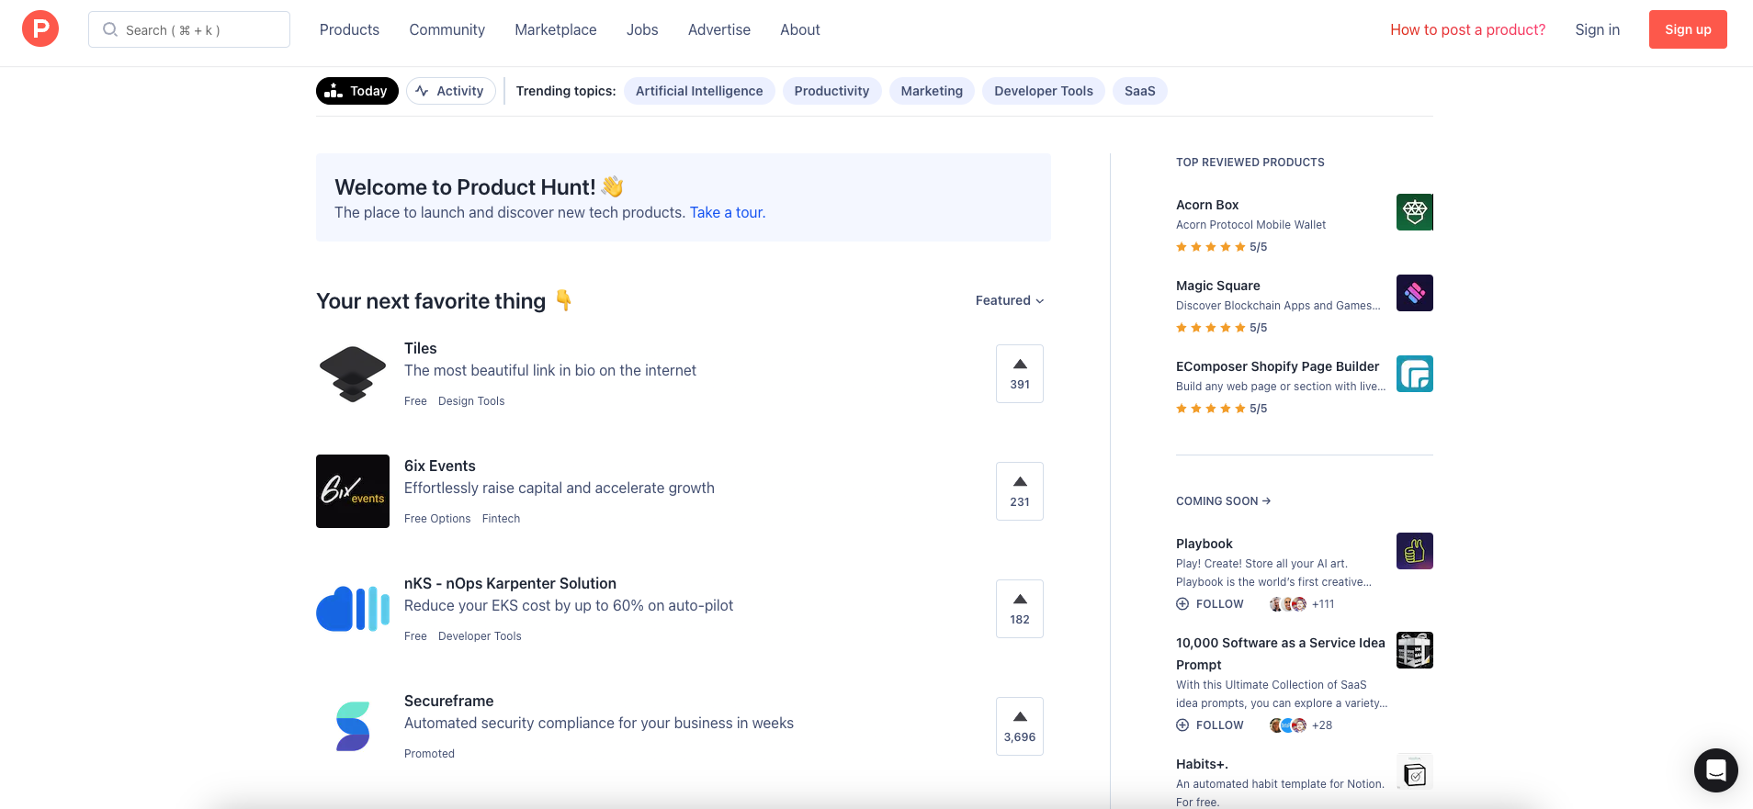Viewport: 1753px width, 809px height.
Task: Open nKS - nOps Karpenter Solution title
Action: tap(510, 583)
